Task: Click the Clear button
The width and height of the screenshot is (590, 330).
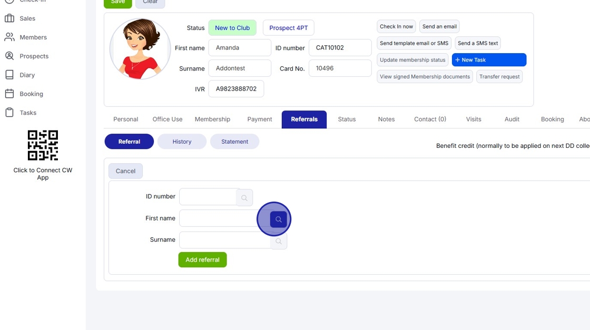Action: coord(150,3)
